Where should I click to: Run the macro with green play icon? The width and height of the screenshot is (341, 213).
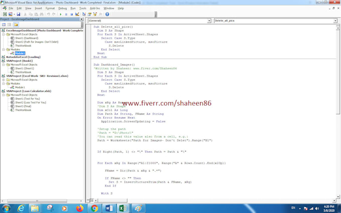(x=61, y=14)
